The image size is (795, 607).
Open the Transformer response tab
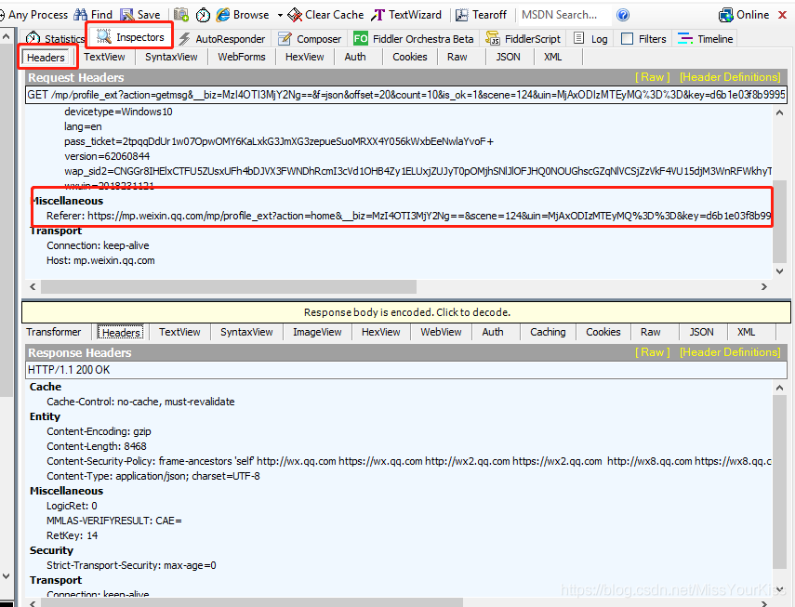54,332
